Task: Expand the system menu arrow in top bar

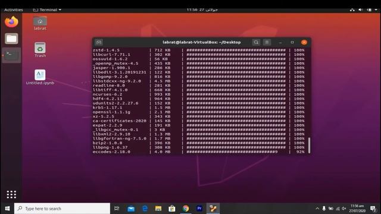Action: click(x=376, y=10)
